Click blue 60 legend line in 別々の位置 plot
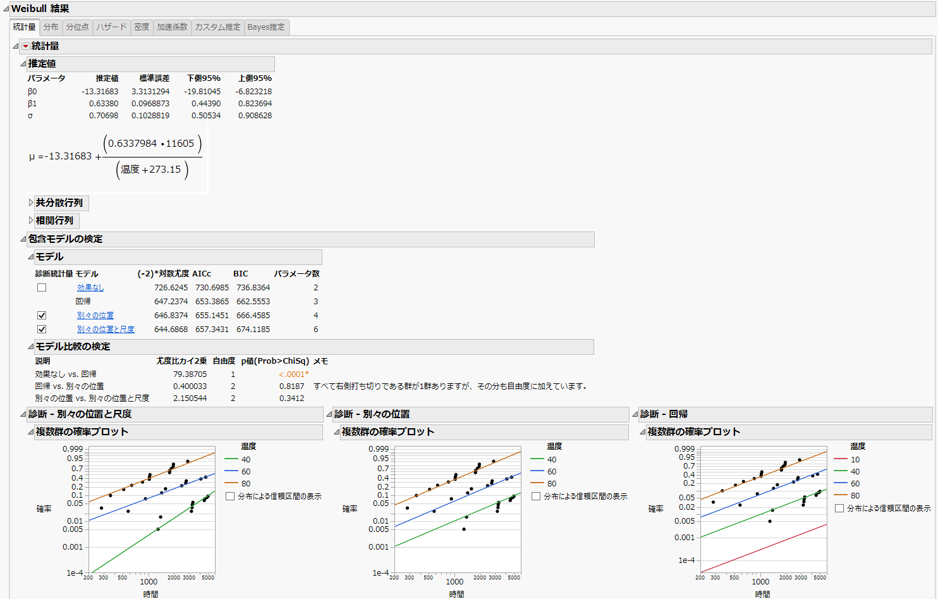The height and width of the screenshot is (599, 938). 537,472
